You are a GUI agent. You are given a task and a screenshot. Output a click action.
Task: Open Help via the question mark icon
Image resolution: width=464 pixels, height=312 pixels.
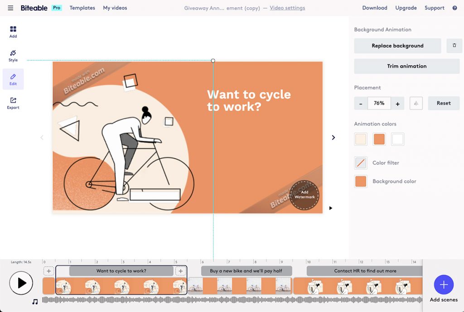455,8
